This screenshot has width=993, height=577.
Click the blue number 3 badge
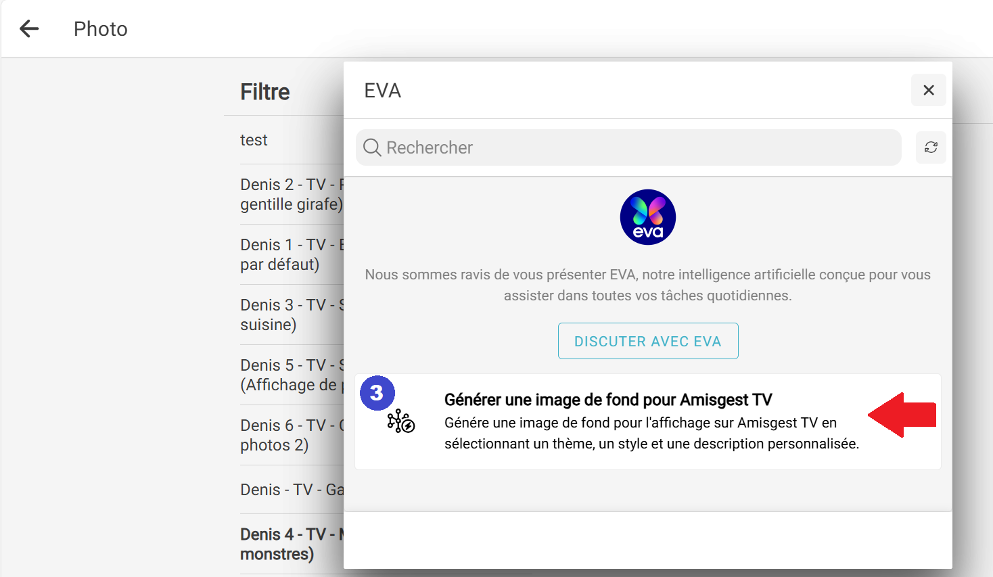(x=377, y=393)
